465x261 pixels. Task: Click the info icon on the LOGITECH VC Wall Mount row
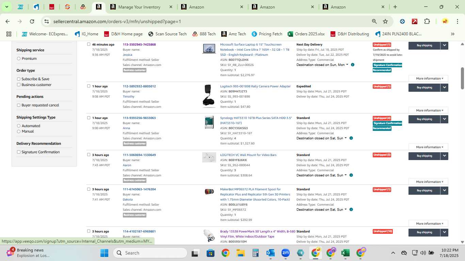pyautogui.click(x=351, y=175)
